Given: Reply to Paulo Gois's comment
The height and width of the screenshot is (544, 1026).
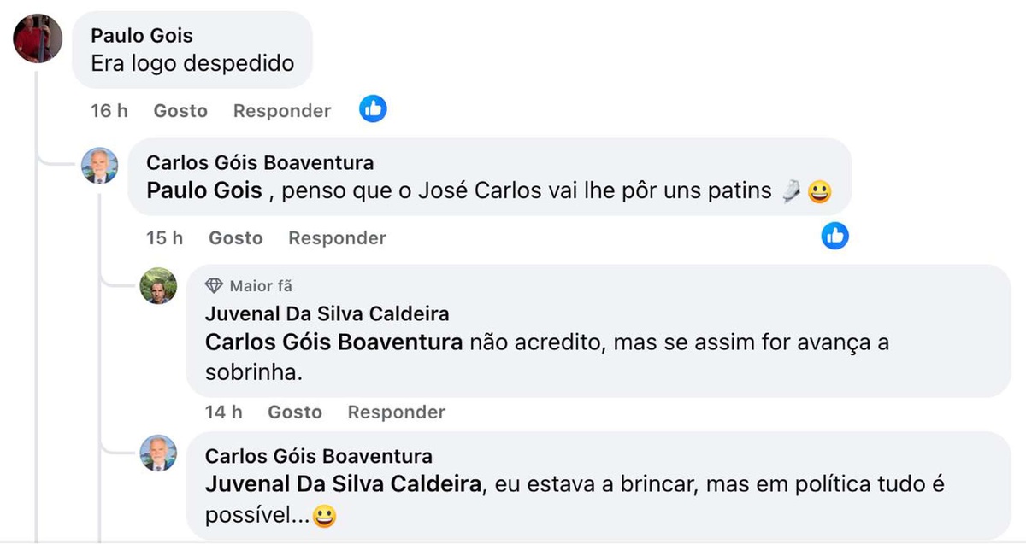Looking at the screenshot, I should (282, 111).
